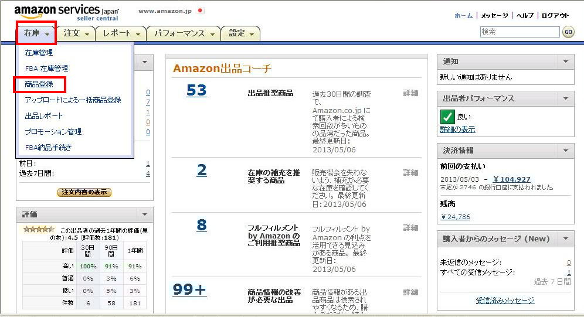
Task: Click the Japan flag icon
Action: tap(201, 11)
